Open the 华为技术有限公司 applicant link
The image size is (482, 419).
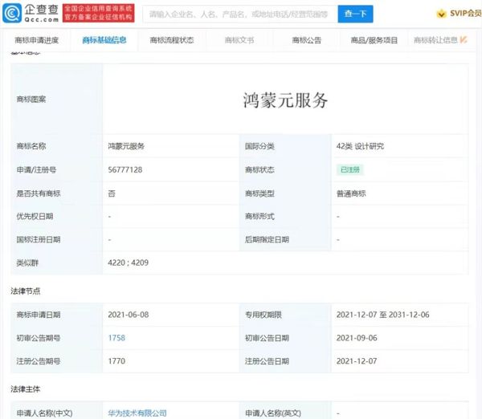[x=137, y=413]
